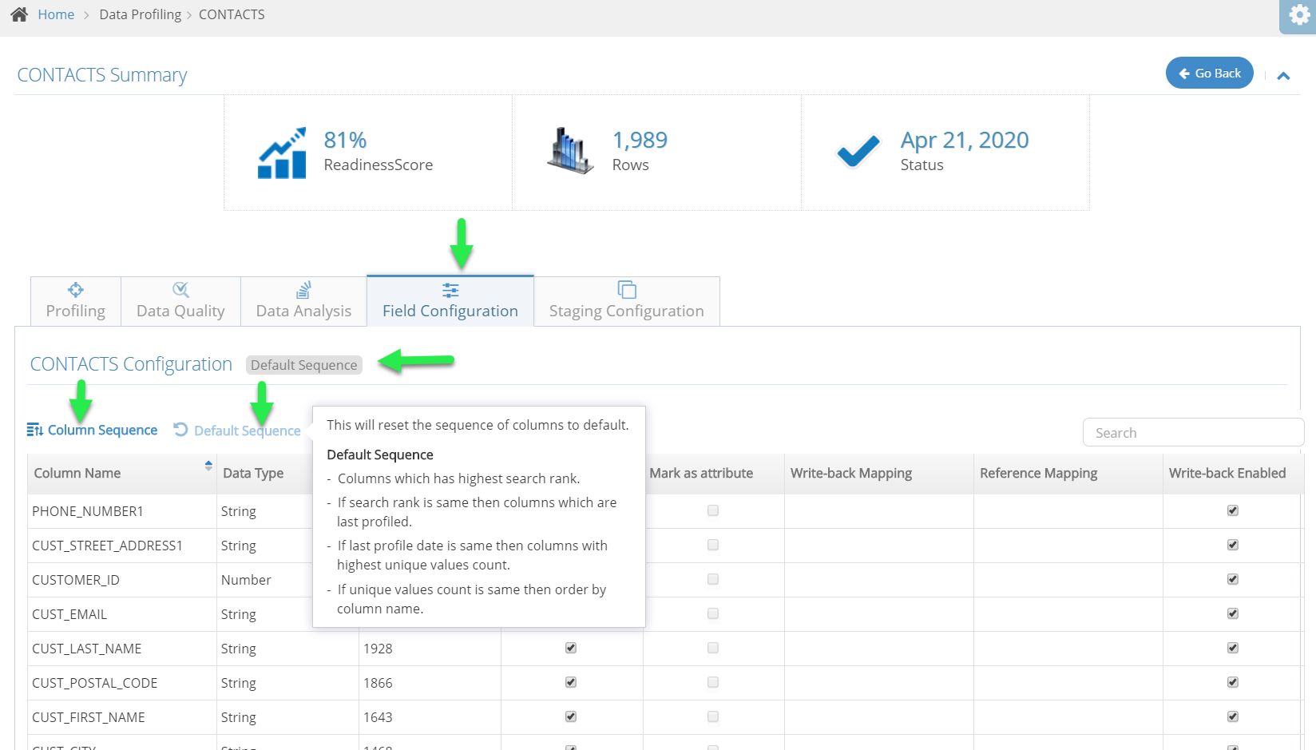Screen dimensions: 1316x750
Task: Click the Apr 21, 2020 status date
Action: click(965, 140)
